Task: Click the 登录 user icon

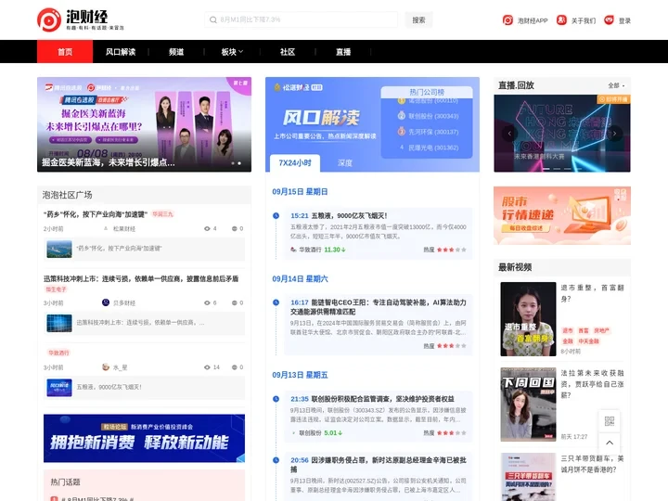Action: coord(609,20)
